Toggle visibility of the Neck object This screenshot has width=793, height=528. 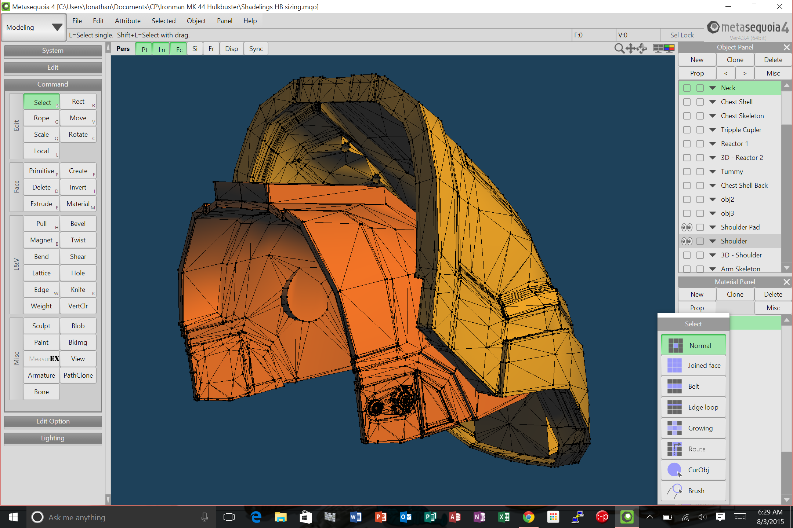click(x=687, y=88)
